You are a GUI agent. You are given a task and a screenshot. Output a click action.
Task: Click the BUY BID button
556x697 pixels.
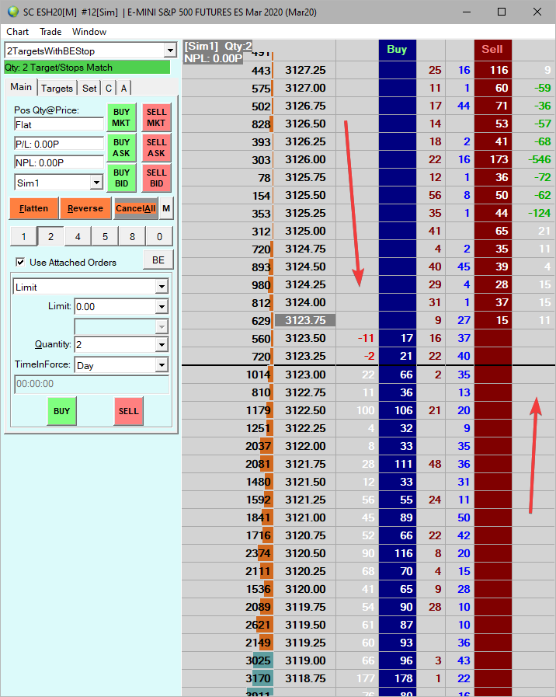(121, 178)
